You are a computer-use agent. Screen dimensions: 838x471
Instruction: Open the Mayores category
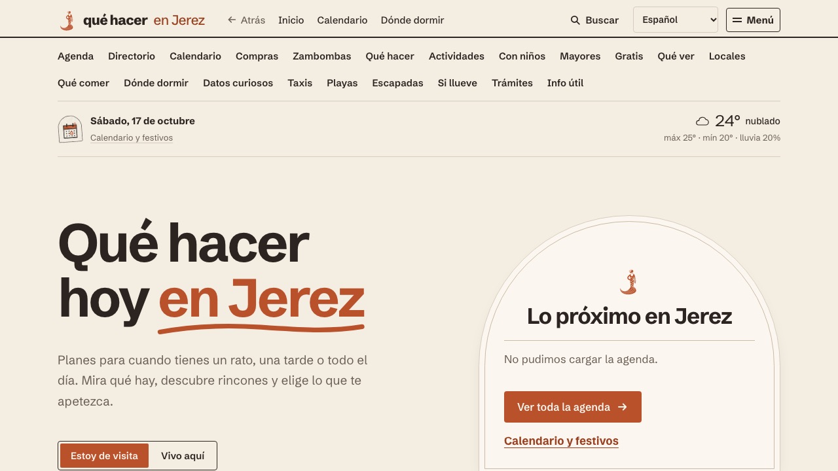(x=580, y=56)
